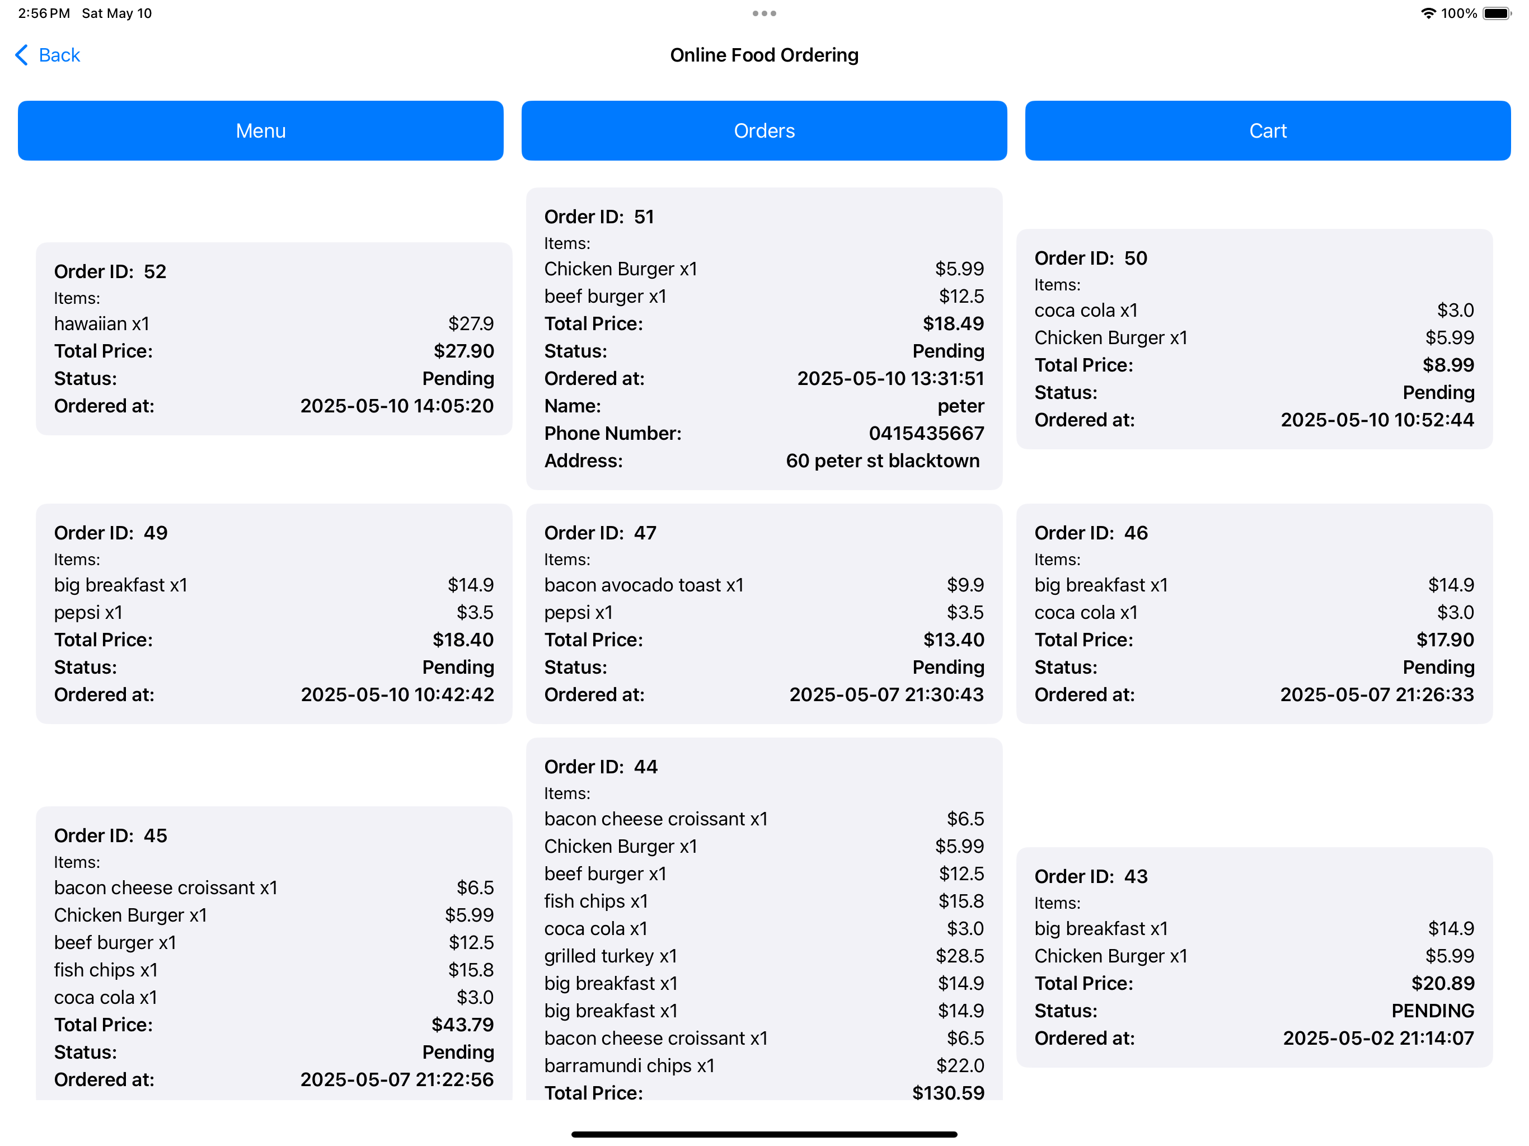
Task: Select timestamp 2025-05-10 10:52:44
Action: click(x=1378, y=420)
